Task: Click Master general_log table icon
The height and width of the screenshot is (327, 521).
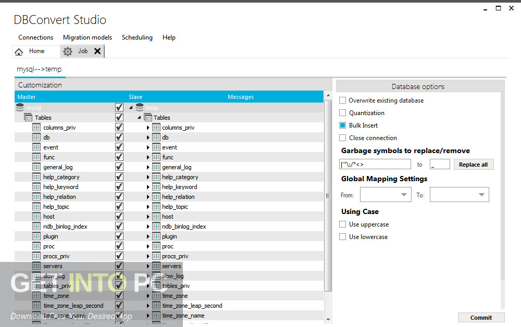Action: coord(36,167)
